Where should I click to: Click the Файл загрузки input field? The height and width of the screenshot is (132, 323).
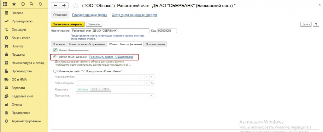click(x=108, y=83)
